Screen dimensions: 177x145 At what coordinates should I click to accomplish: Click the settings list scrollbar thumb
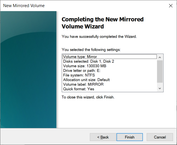click(x=160, y=72)
